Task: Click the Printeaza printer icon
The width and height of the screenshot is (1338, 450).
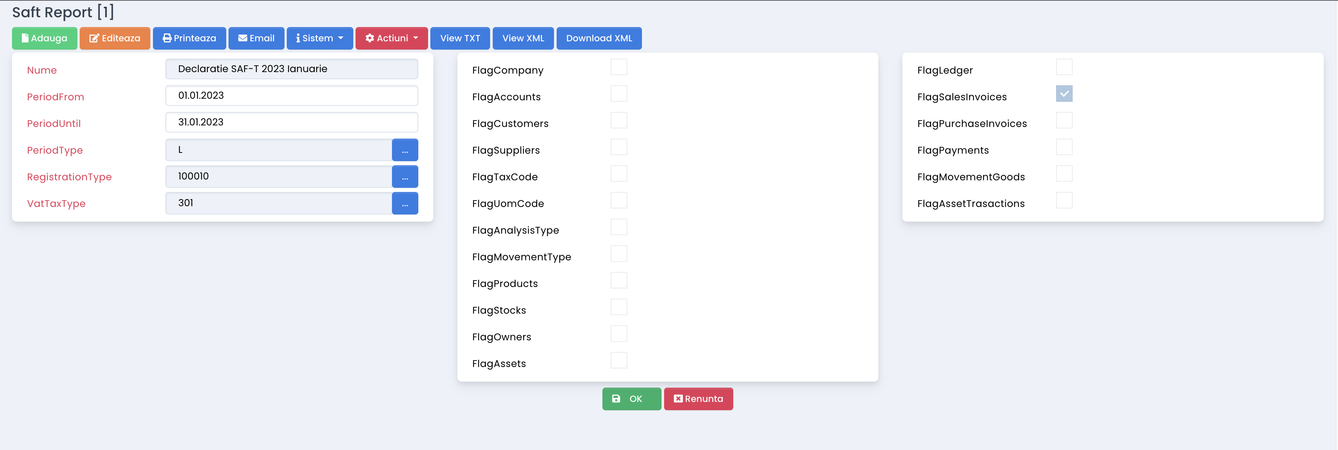Action: (167, 38)
